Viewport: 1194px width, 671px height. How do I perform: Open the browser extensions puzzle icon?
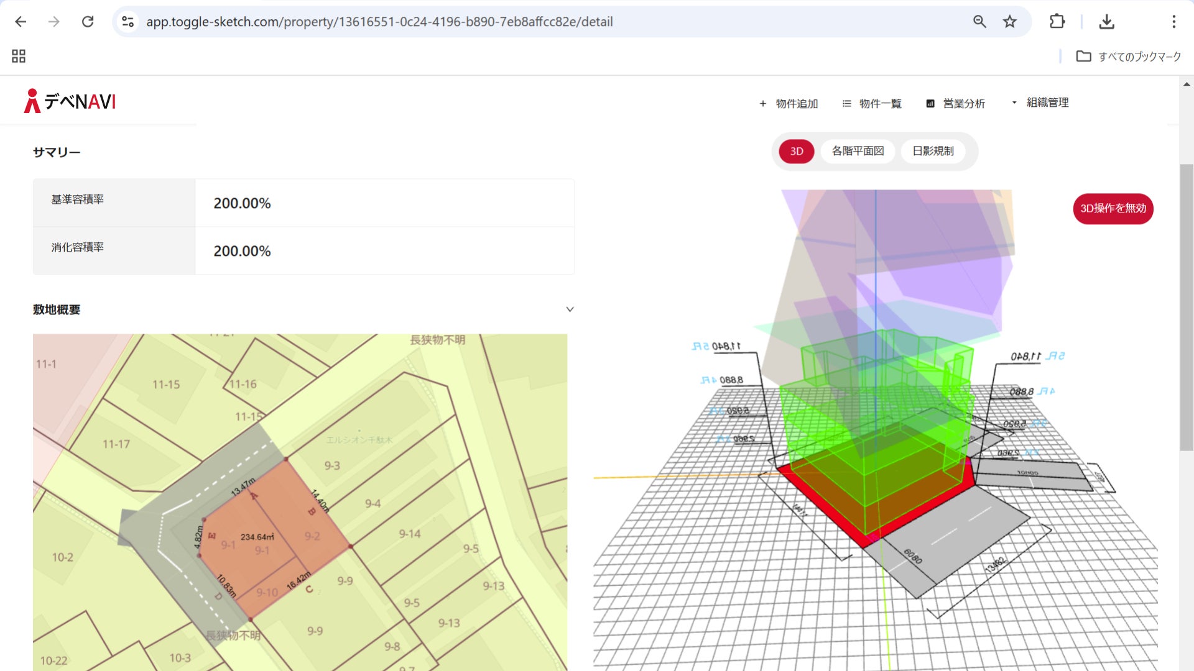click(1057, 22)
